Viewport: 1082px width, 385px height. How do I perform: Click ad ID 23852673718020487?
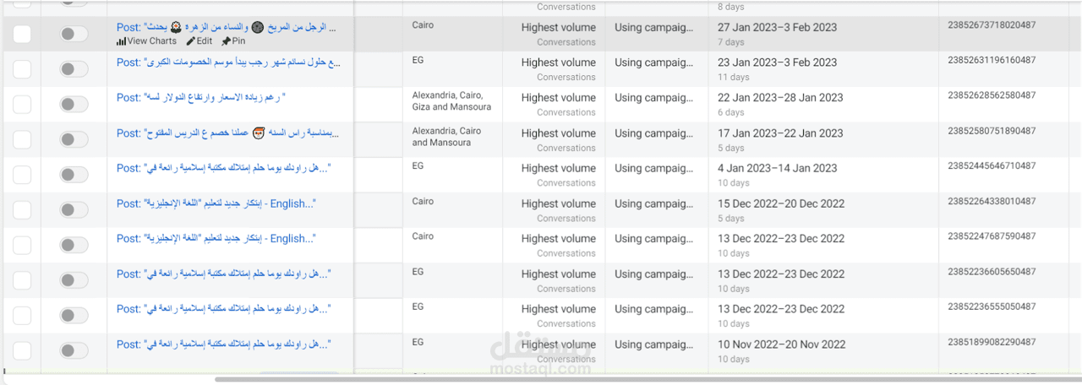click(x=992, y=25)
